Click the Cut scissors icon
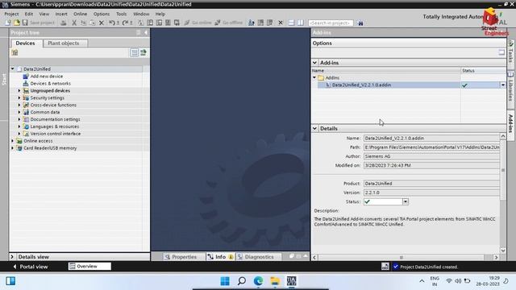 point(74,23)
